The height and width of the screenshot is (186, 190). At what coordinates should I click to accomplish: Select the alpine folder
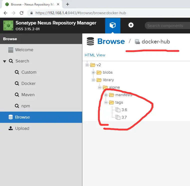pos(114,87)
